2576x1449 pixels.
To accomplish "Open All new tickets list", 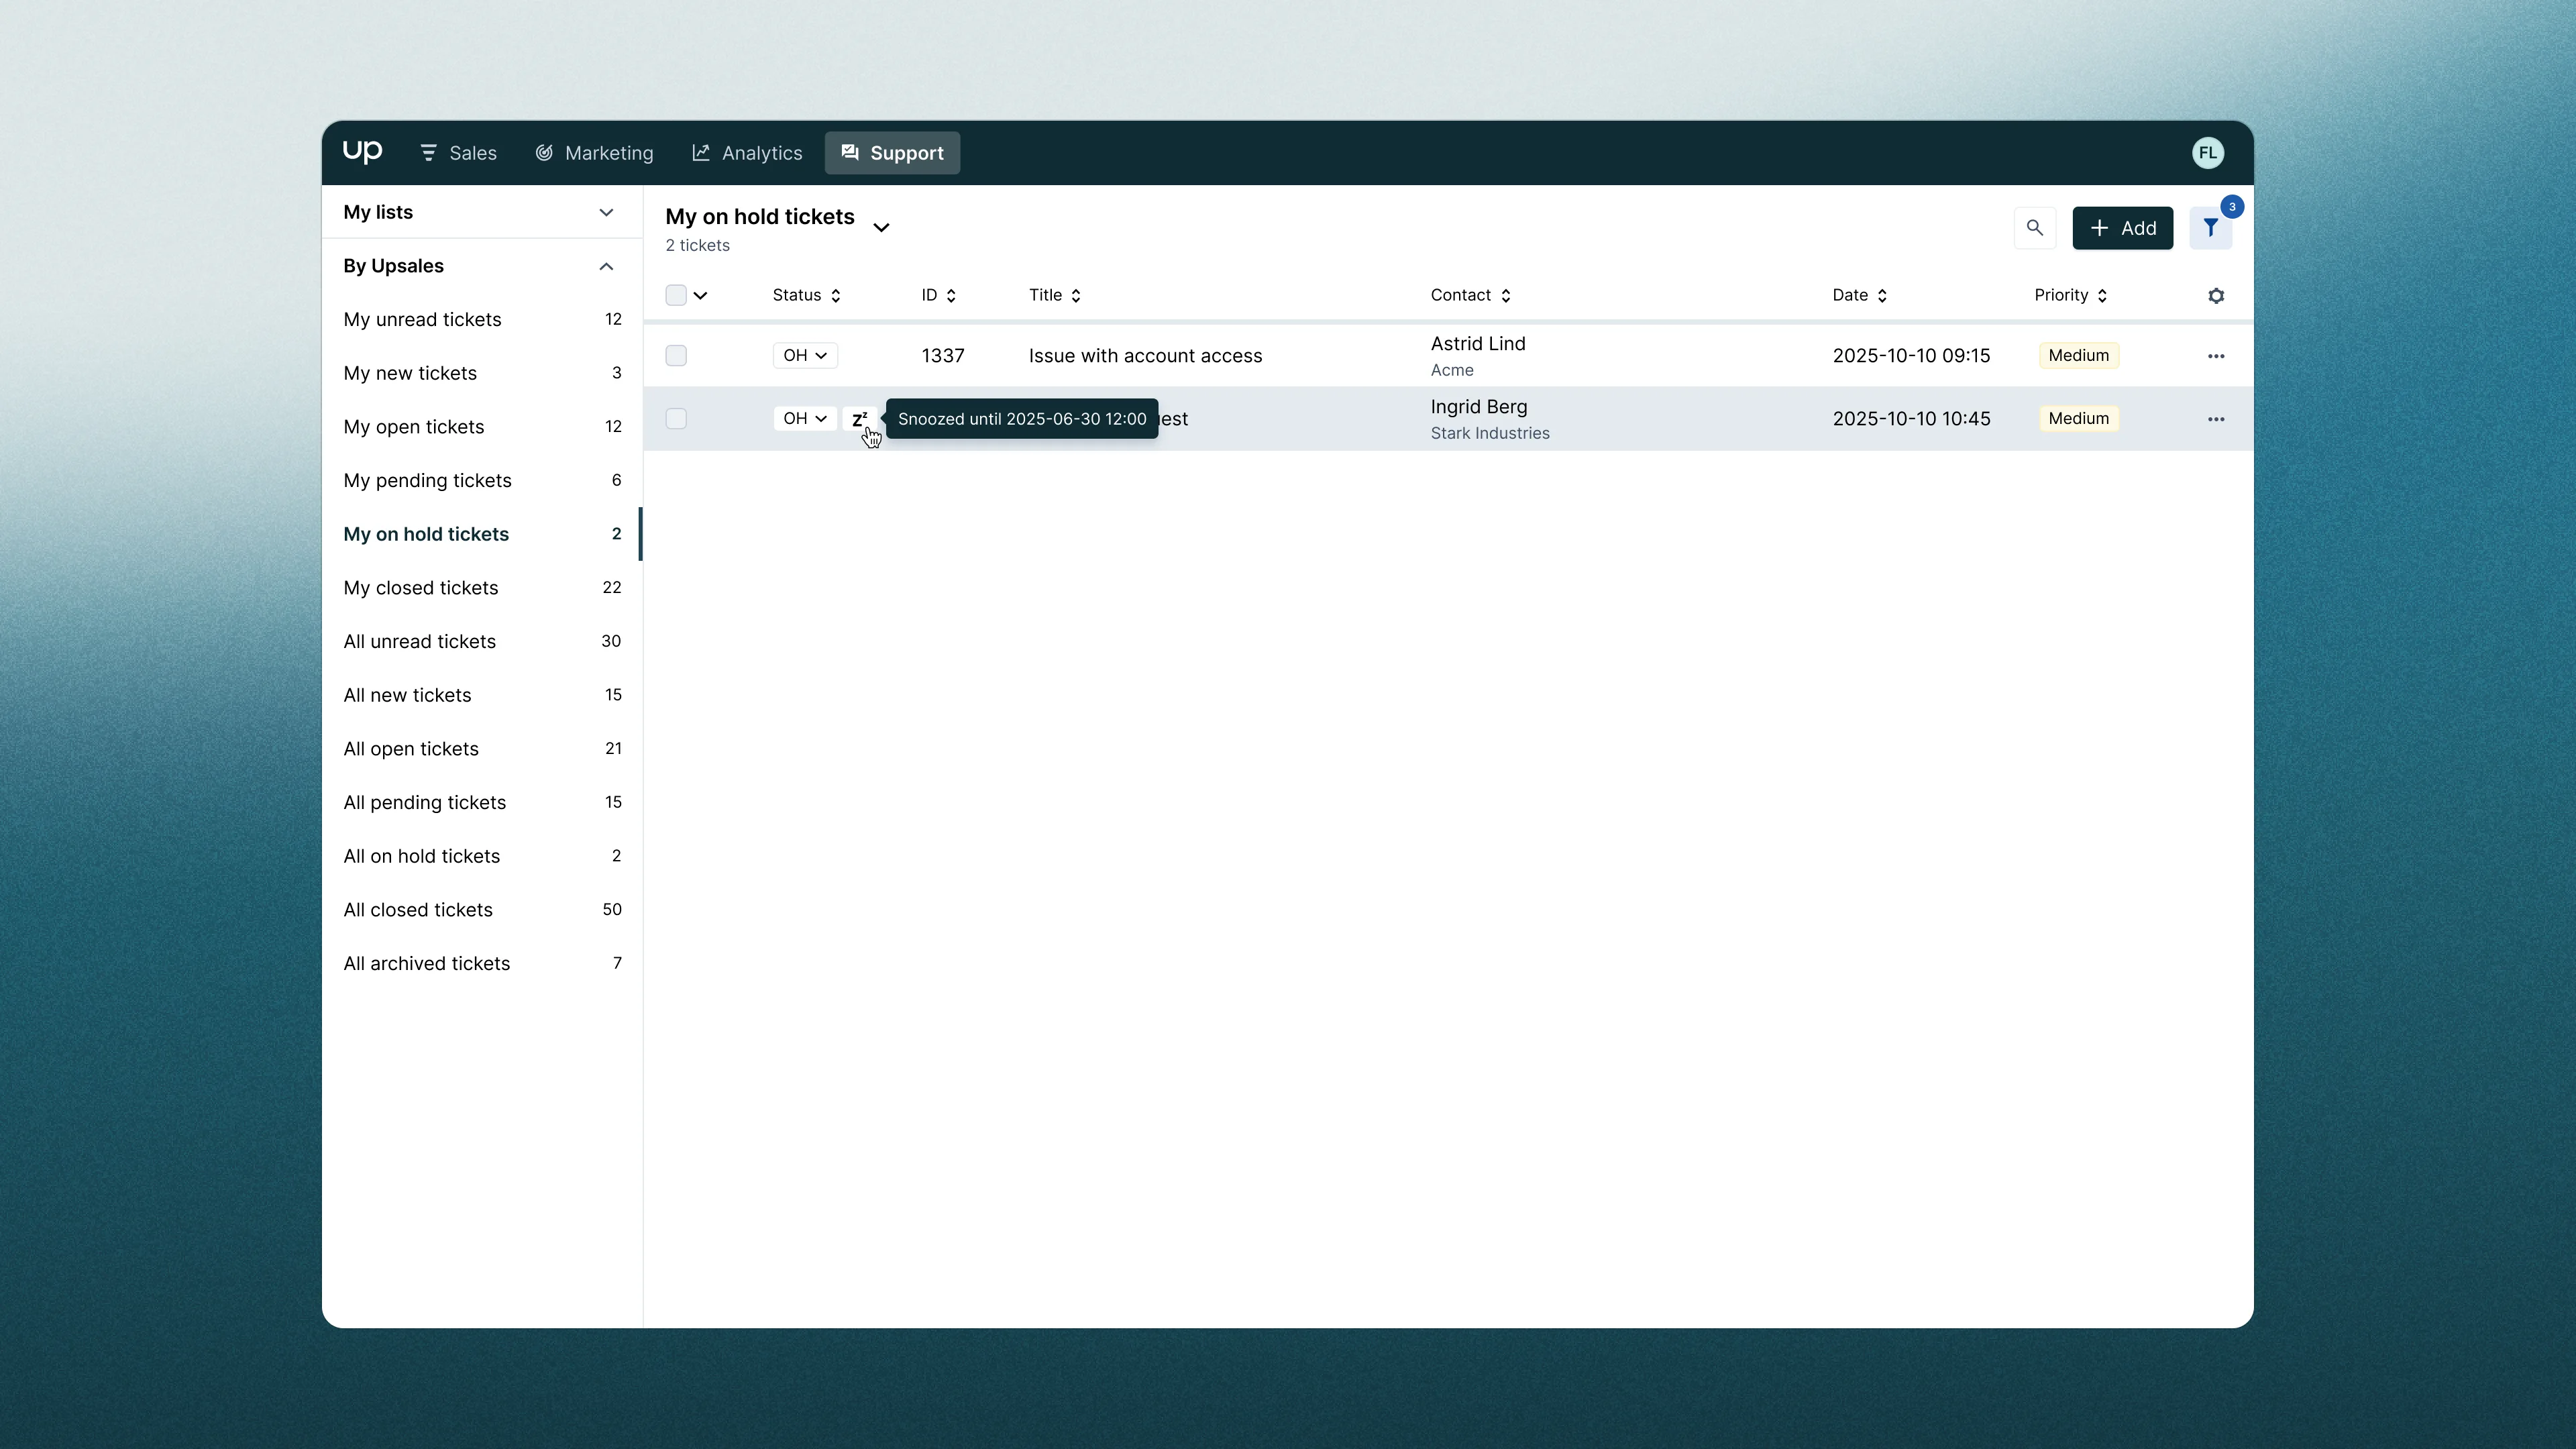I will tap(481, 695).
